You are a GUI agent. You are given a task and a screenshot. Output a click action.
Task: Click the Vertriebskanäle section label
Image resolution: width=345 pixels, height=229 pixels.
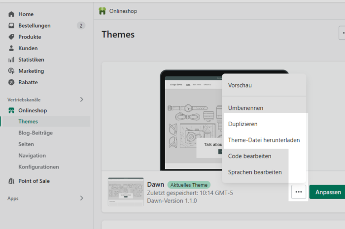click(24, 100)
